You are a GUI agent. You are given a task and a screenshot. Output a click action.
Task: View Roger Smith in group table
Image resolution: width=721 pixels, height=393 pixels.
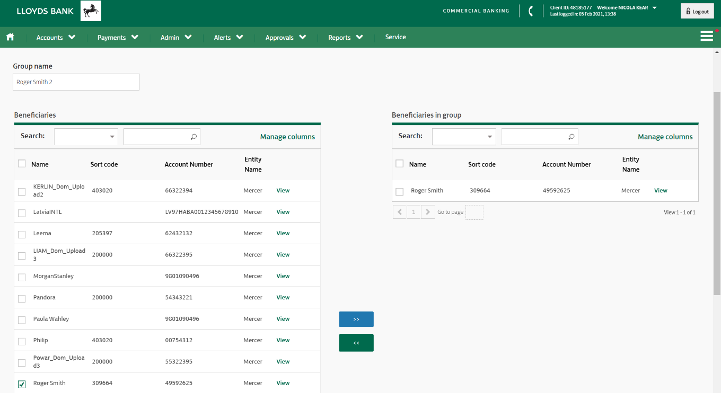(x=661, y=190)
